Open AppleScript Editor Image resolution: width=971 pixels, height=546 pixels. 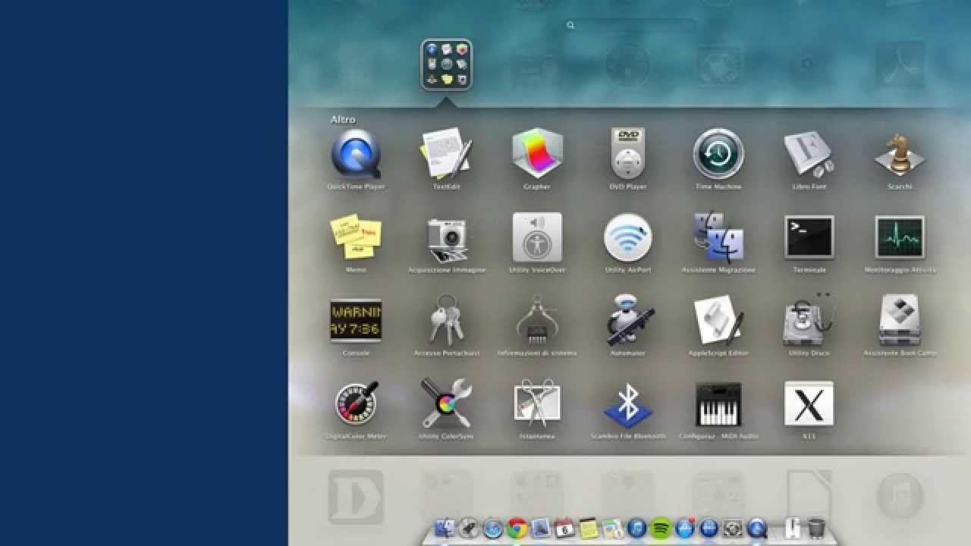[718, 321]
